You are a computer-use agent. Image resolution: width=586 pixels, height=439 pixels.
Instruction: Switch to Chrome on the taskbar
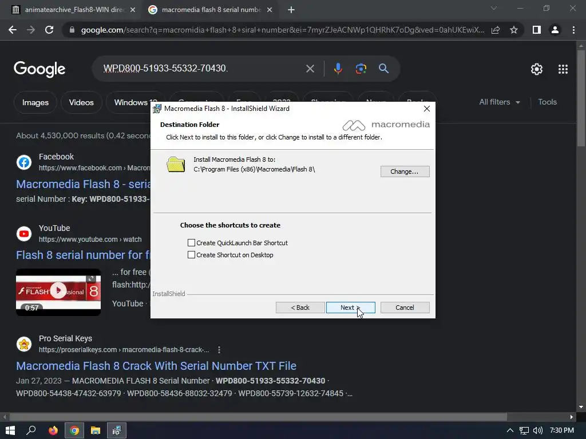(74, 430)
